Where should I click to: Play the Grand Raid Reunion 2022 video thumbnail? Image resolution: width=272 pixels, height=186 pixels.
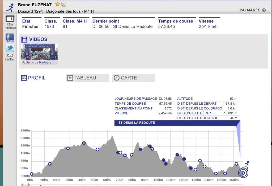click(x=39, y=52)
